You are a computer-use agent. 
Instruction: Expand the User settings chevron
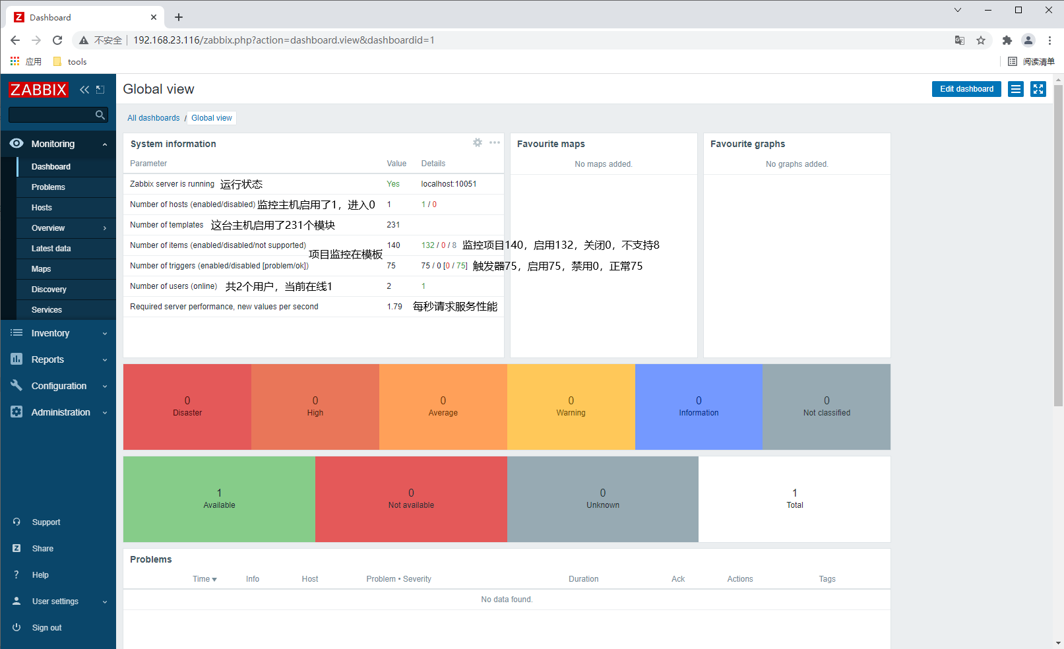[105, 602]
